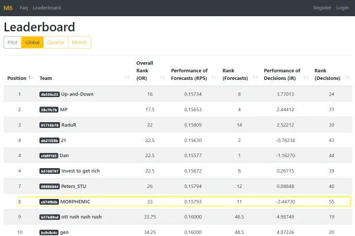Click IR value 0.08848

coord(285,186)
